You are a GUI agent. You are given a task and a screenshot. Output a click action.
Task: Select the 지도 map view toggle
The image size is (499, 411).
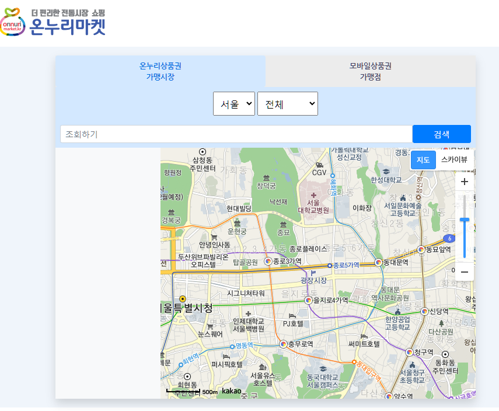coord(423,160)
